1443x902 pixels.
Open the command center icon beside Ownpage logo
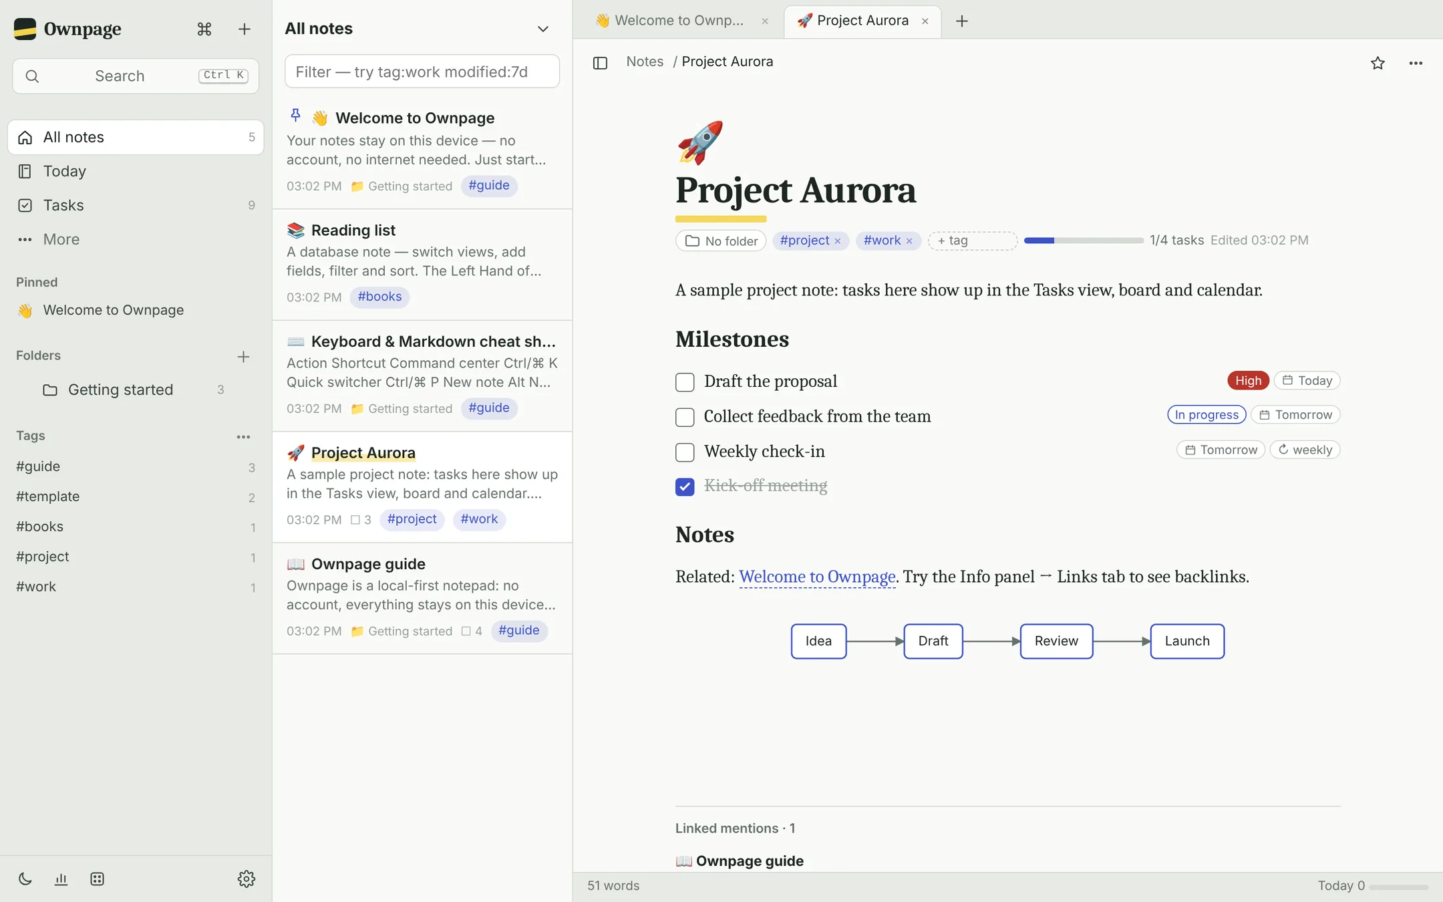click(x=204, y=29)
